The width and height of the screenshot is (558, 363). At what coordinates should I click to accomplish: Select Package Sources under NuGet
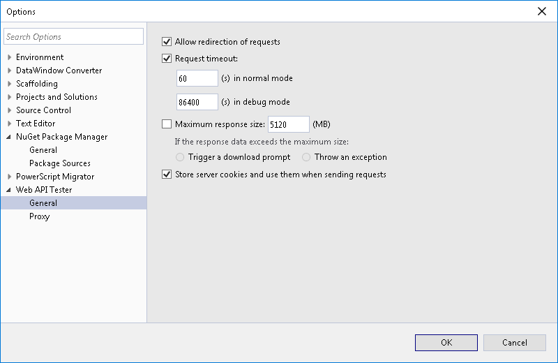[59, 163]
